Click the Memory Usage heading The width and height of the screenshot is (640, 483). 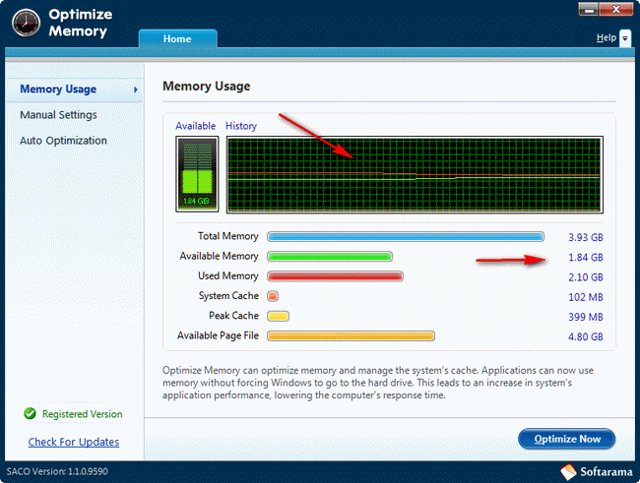click(x=207, y=87)
